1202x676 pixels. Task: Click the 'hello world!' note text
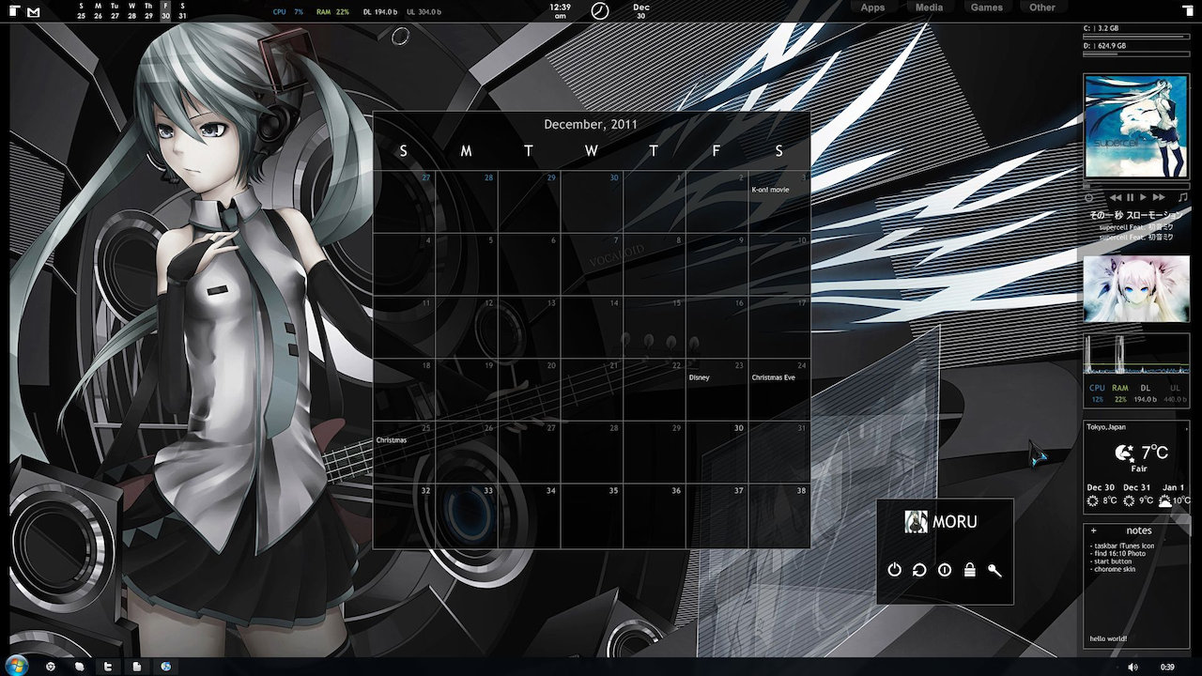coord(1108,639)
